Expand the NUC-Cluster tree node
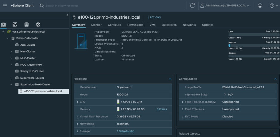 coord(11,58)
